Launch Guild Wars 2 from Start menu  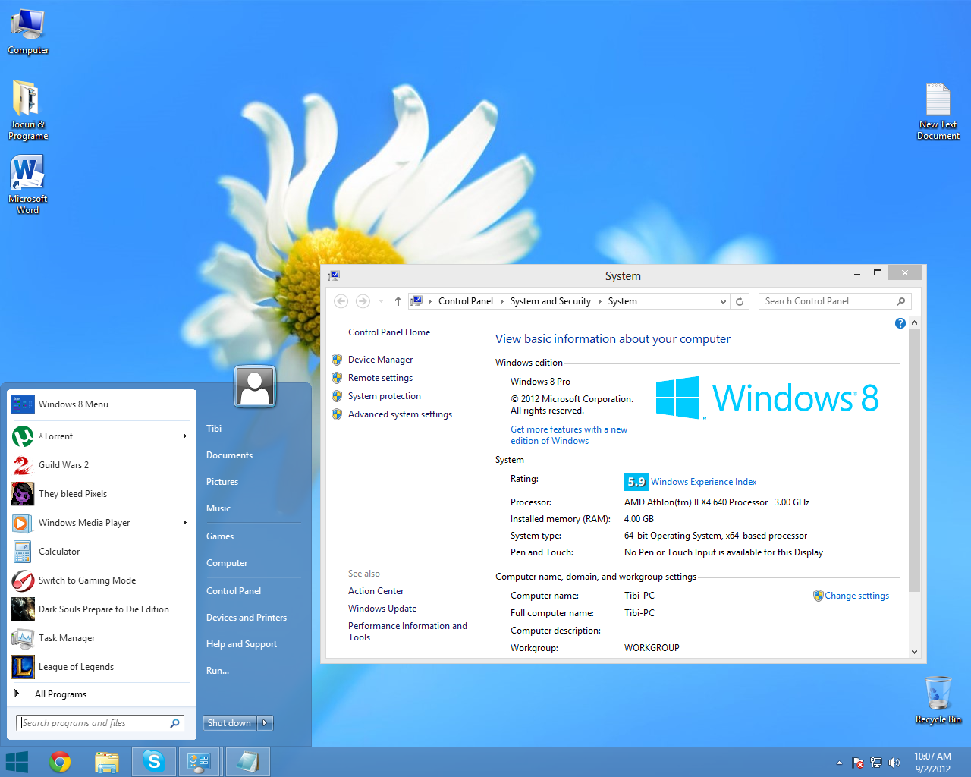[x=100, y=465]
